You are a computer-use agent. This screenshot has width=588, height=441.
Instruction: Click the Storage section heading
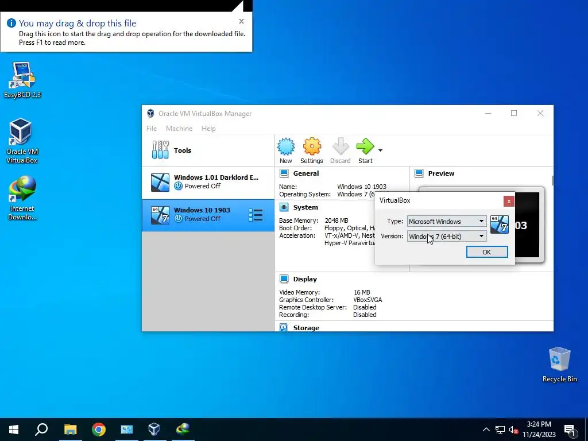[x=306, y=328]
